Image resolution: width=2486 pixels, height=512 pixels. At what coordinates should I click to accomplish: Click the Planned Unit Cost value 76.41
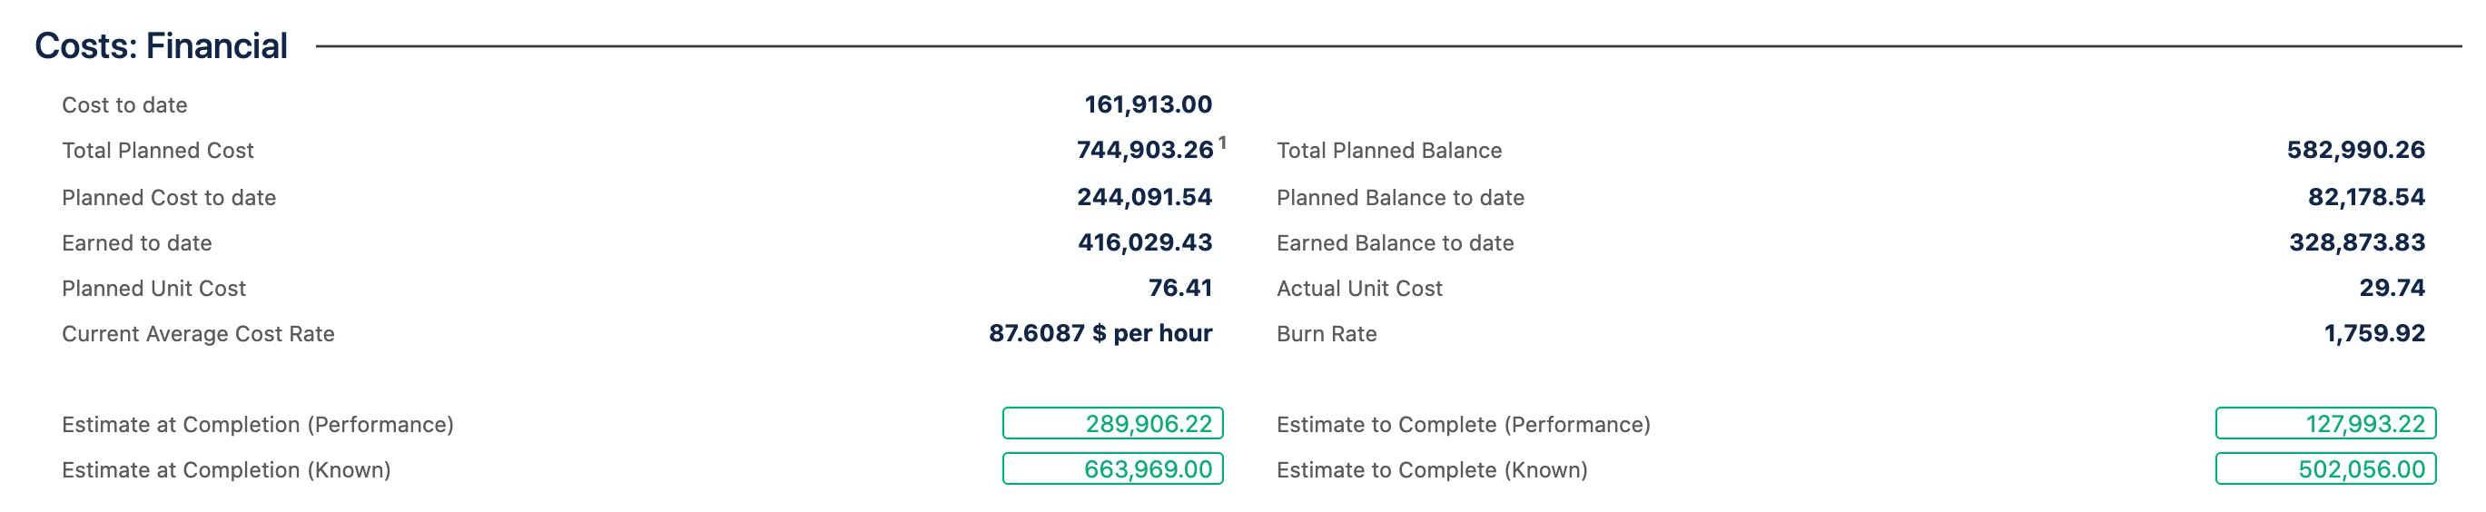click(x=1179, y=288)
